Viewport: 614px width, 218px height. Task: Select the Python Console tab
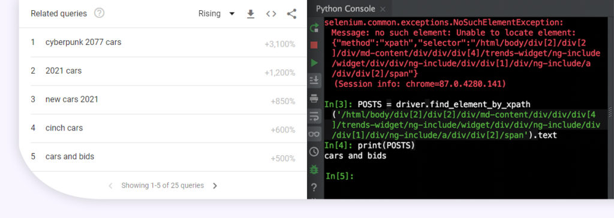pos(345,8)
